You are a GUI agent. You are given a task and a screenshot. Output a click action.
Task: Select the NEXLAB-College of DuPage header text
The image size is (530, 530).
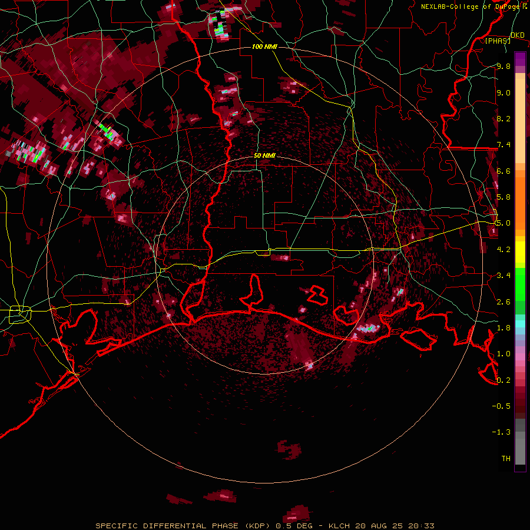click(469, 6)
